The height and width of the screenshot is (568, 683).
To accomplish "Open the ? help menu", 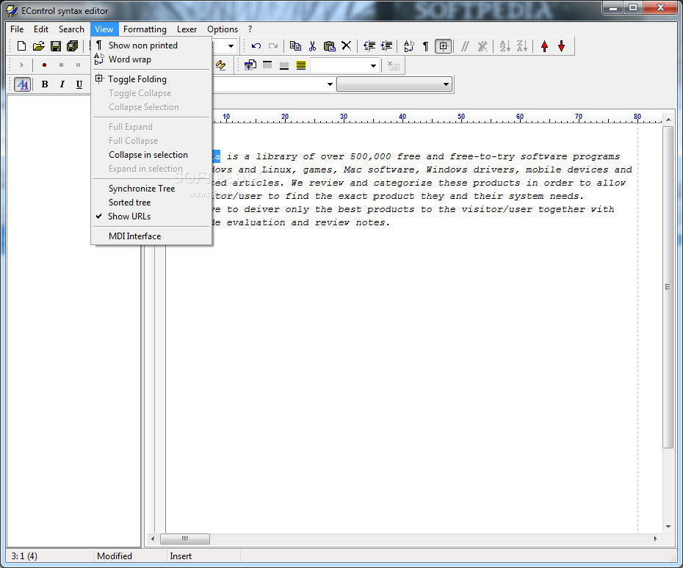I will 250,29.
